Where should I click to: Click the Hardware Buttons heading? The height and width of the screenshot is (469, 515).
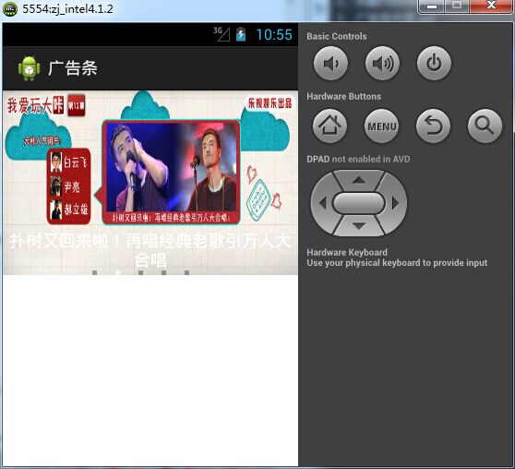click(344, 96)
